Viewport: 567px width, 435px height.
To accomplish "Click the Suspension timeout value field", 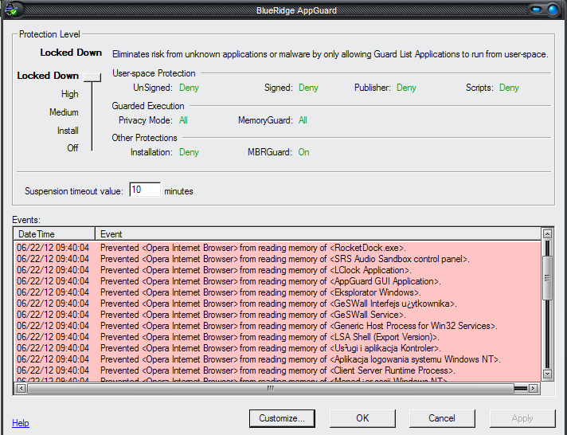I will (145, 190).
